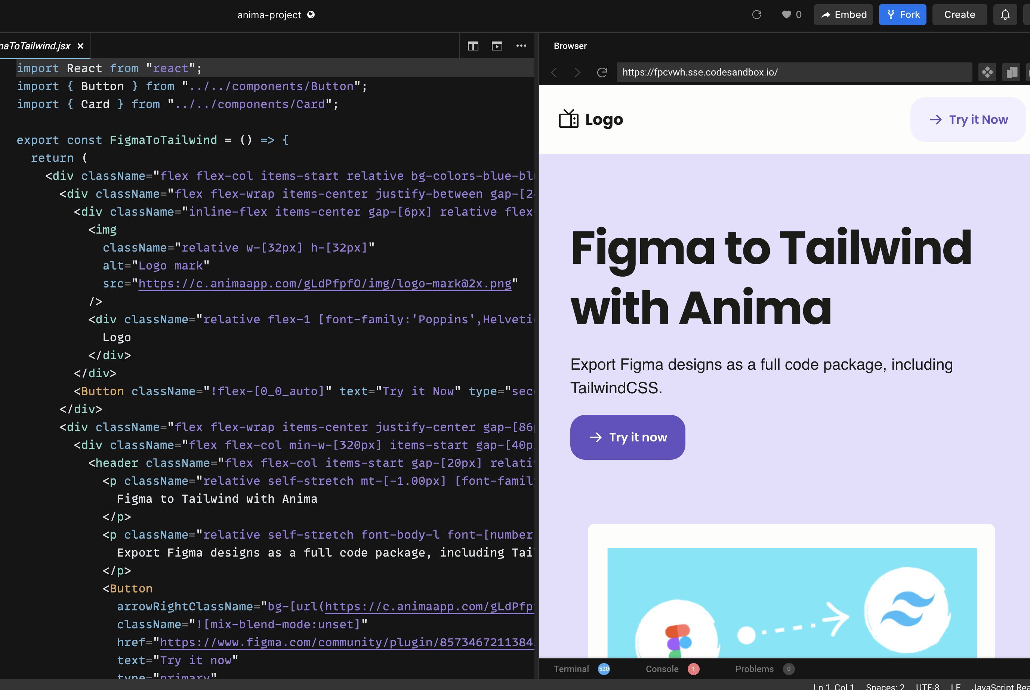Fork the sandbox
Screen dimensions: 1030x690
pyautogui.click(x=903, y=15)
